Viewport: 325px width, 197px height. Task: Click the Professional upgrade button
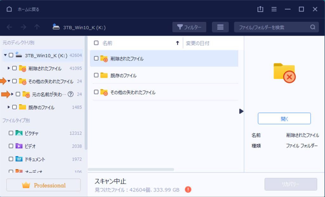click(x=43, y=185)
